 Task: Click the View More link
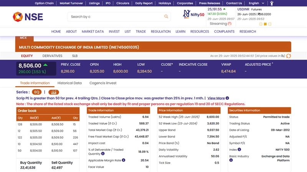point(216,98)
